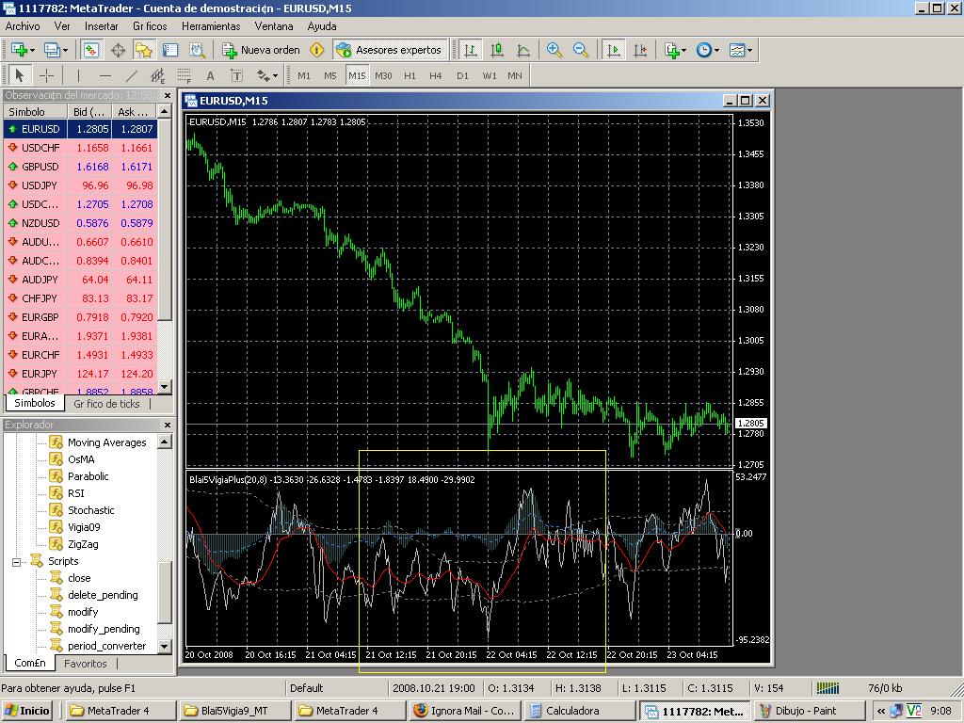
Task: Select the H4 timeframe button
Action: (x=435, y=75)
